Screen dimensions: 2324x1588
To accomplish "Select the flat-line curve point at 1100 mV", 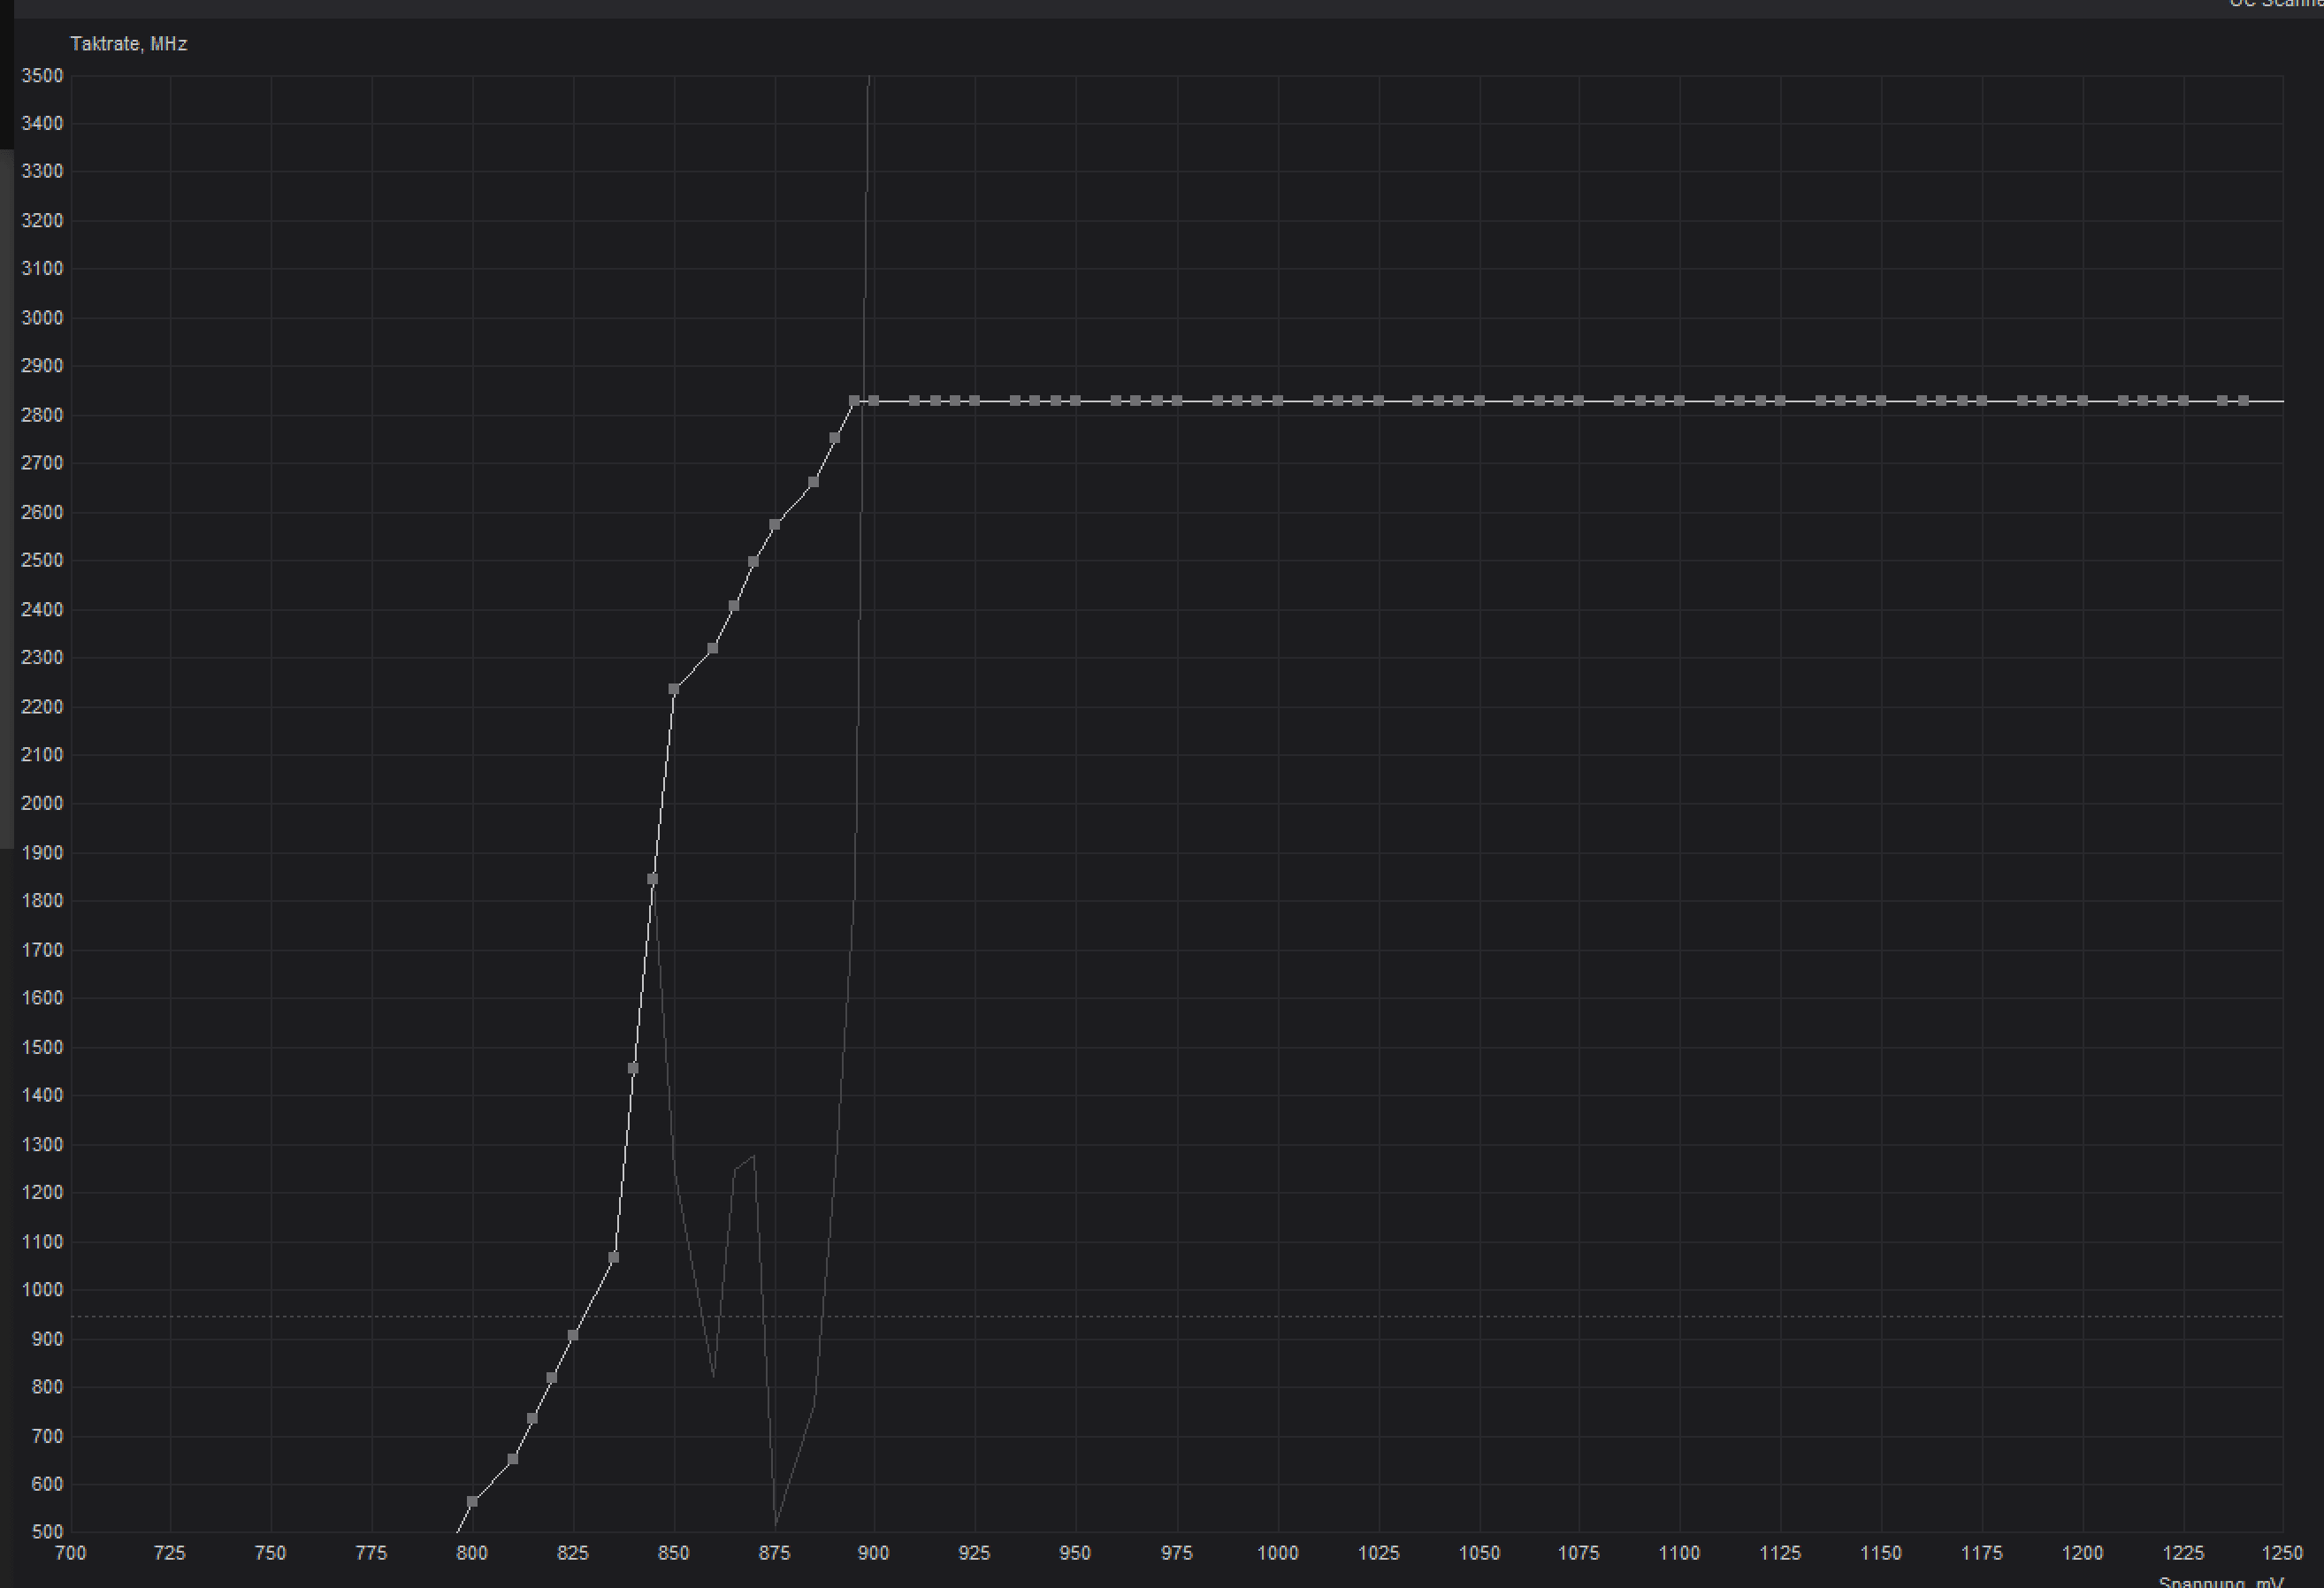I will 1680,401.
